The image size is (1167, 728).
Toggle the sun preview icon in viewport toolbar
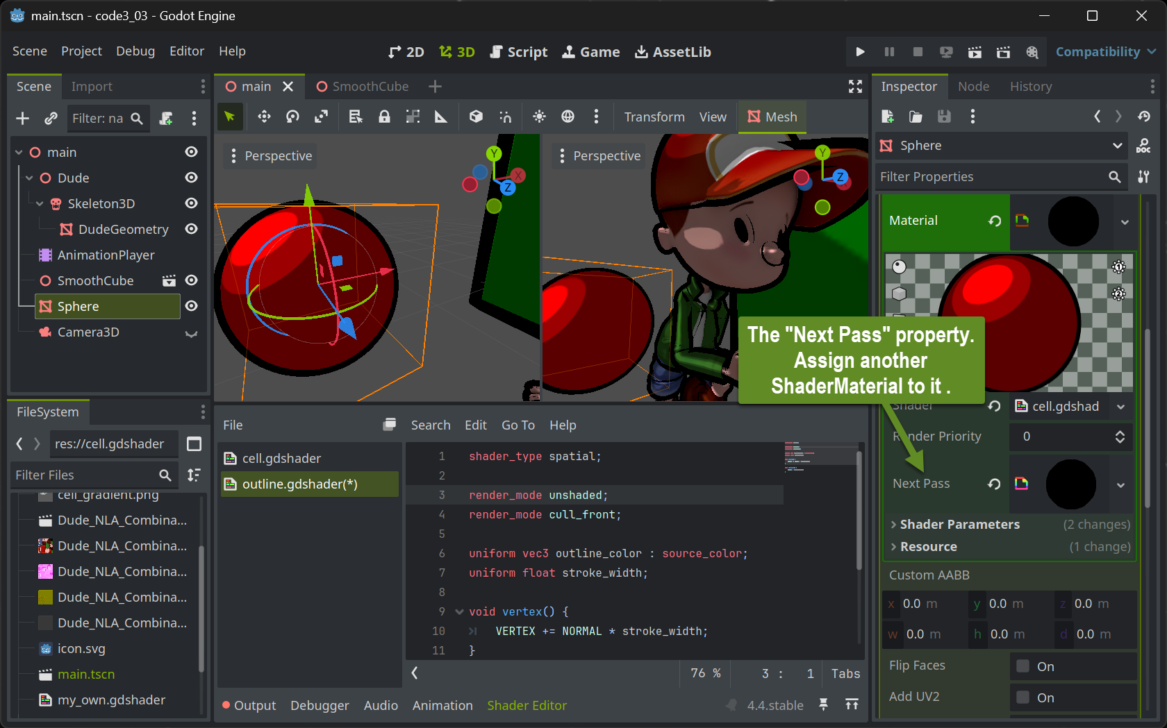(539, 117)
